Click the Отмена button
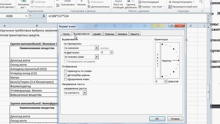This screenshot has width=220, height=124. coord(175,119)
